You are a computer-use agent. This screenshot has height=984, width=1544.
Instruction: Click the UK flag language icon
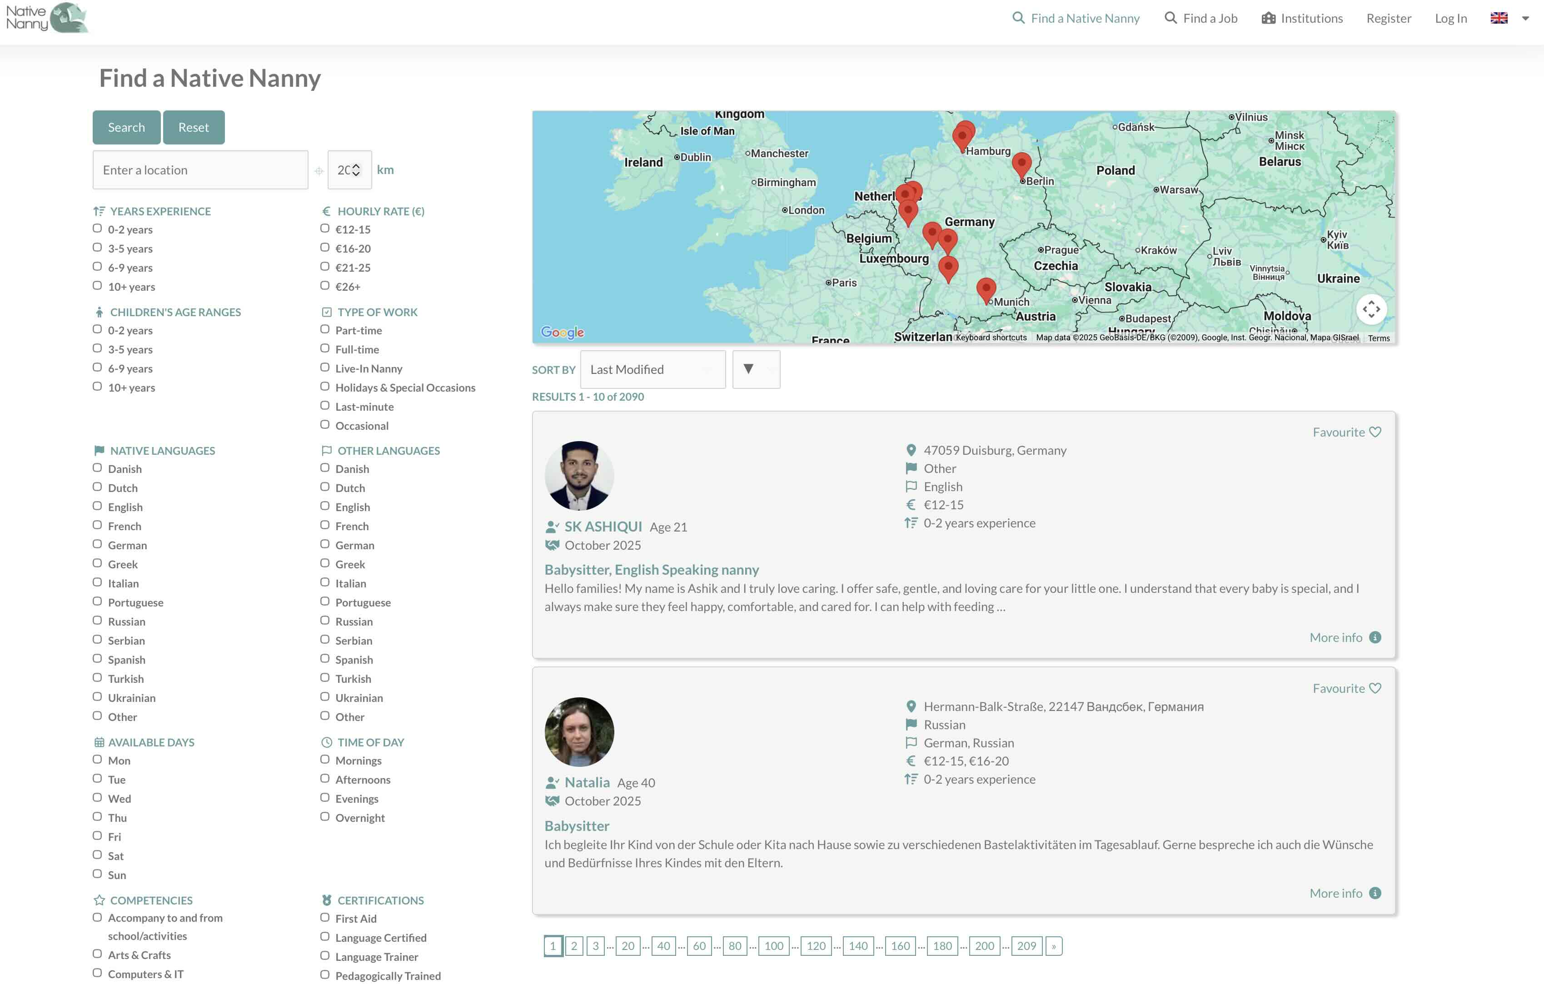tap(1499, 18)
